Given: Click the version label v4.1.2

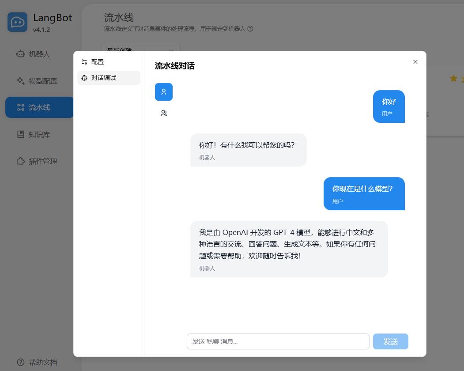Looking at the screenshot, I should [x=41, y=30].
